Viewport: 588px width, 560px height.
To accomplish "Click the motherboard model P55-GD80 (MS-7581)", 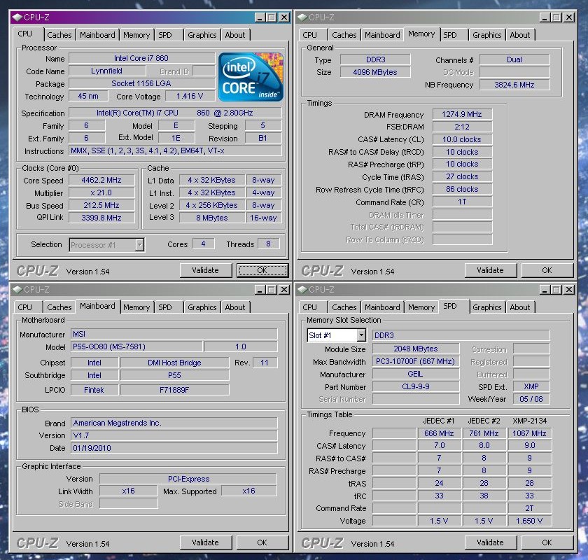I will pos(136,346).
